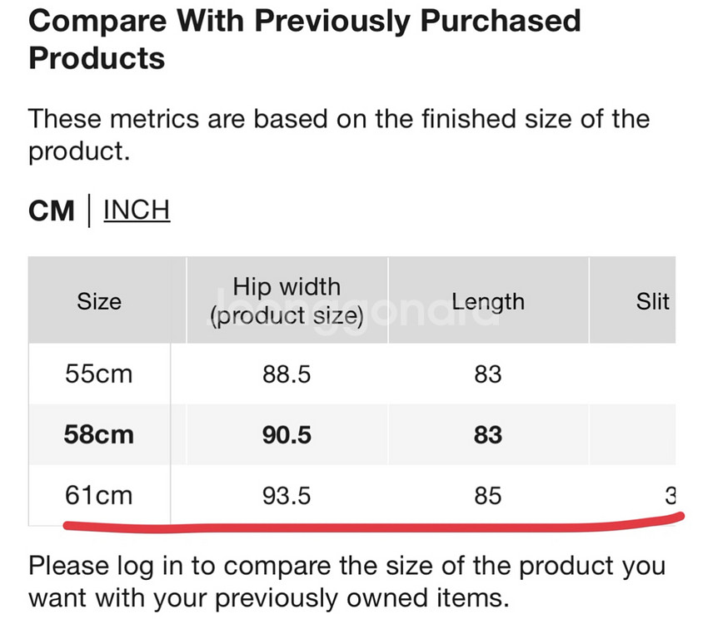Click the empty Slit cell in 58cm row
The height and width of the screenshot is (624, 703).
(x=632, y=434)
